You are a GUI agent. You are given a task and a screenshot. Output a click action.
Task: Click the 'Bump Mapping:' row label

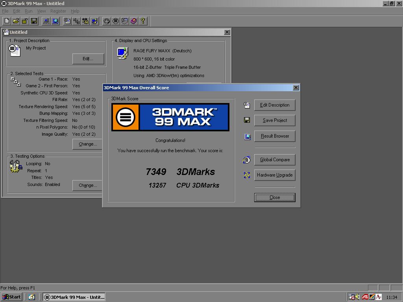click(x=54, y=113)
